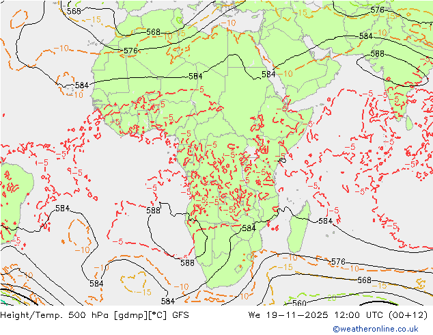Click the 576 label over Morocco
The image size is (433, 335).
point(130,51)
